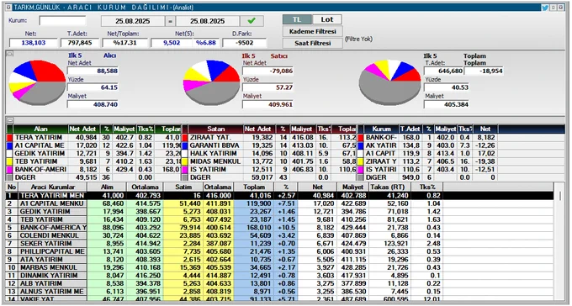
Task: Click the Ilk 5 Satıcı pie chart
Action: pos(211,82)
